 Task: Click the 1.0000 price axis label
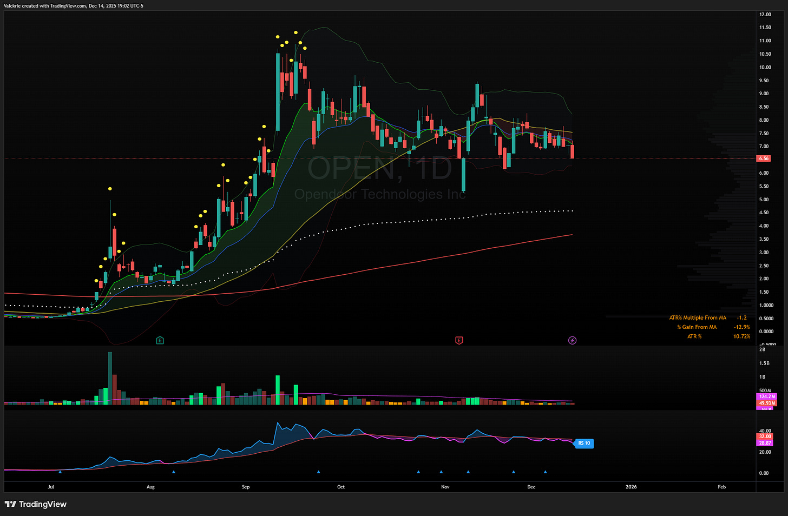point(766,306)
